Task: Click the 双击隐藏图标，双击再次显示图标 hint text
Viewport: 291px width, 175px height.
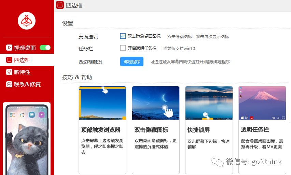Action: click(198, 36)
